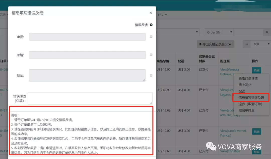271x159 pixels.
Task: Export transactions with 导出交易记录至Excel
Action: click(x=215, y=44)
